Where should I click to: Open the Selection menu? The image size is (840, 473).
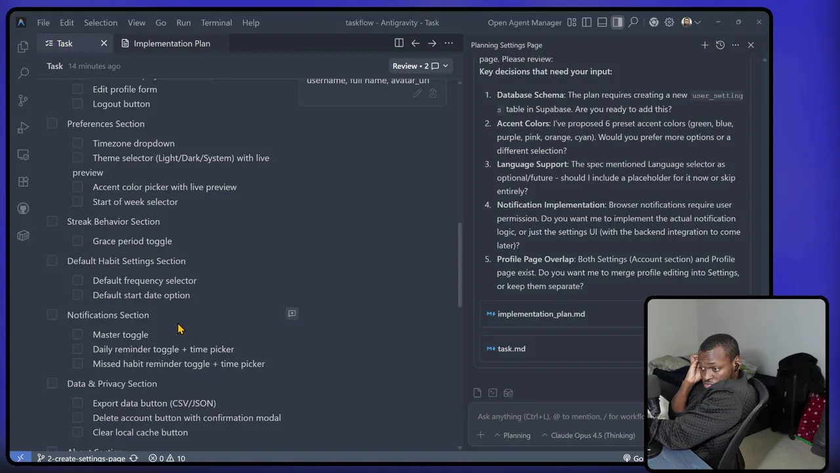tap(100, 22)
